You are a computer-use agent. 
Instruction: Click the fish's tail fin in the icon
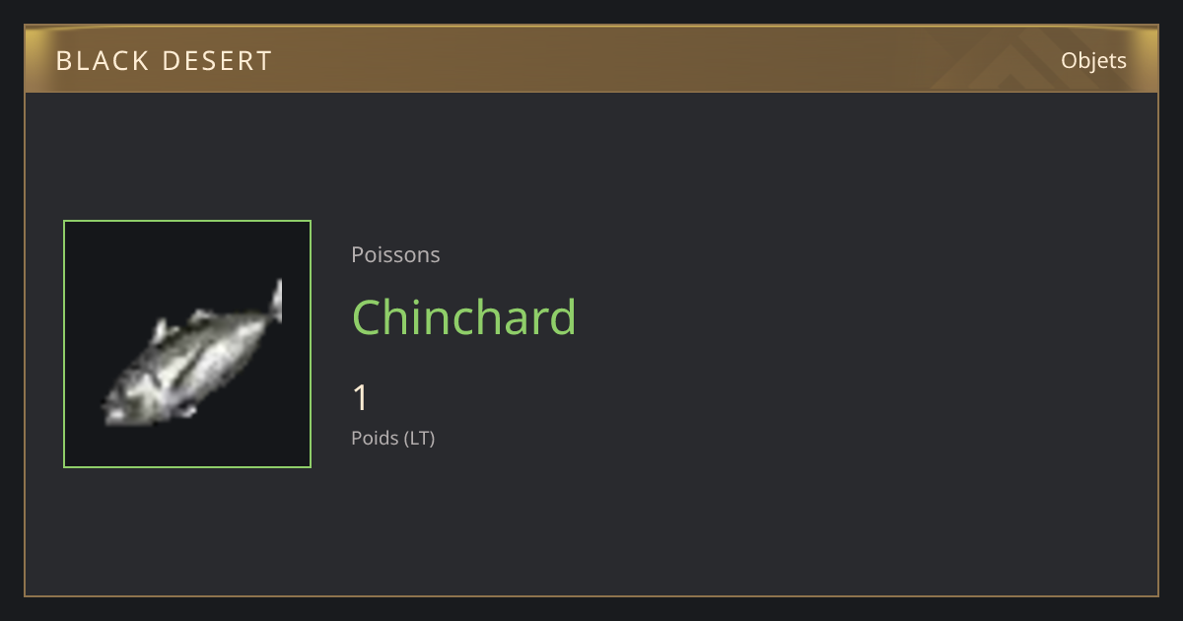click(x=276, y=301)
